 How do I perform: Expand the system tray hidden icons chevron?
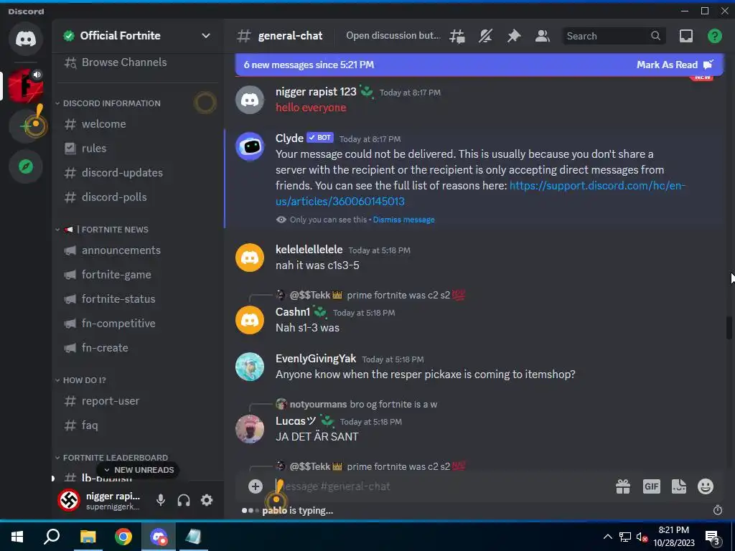click(x=607, y=537)
